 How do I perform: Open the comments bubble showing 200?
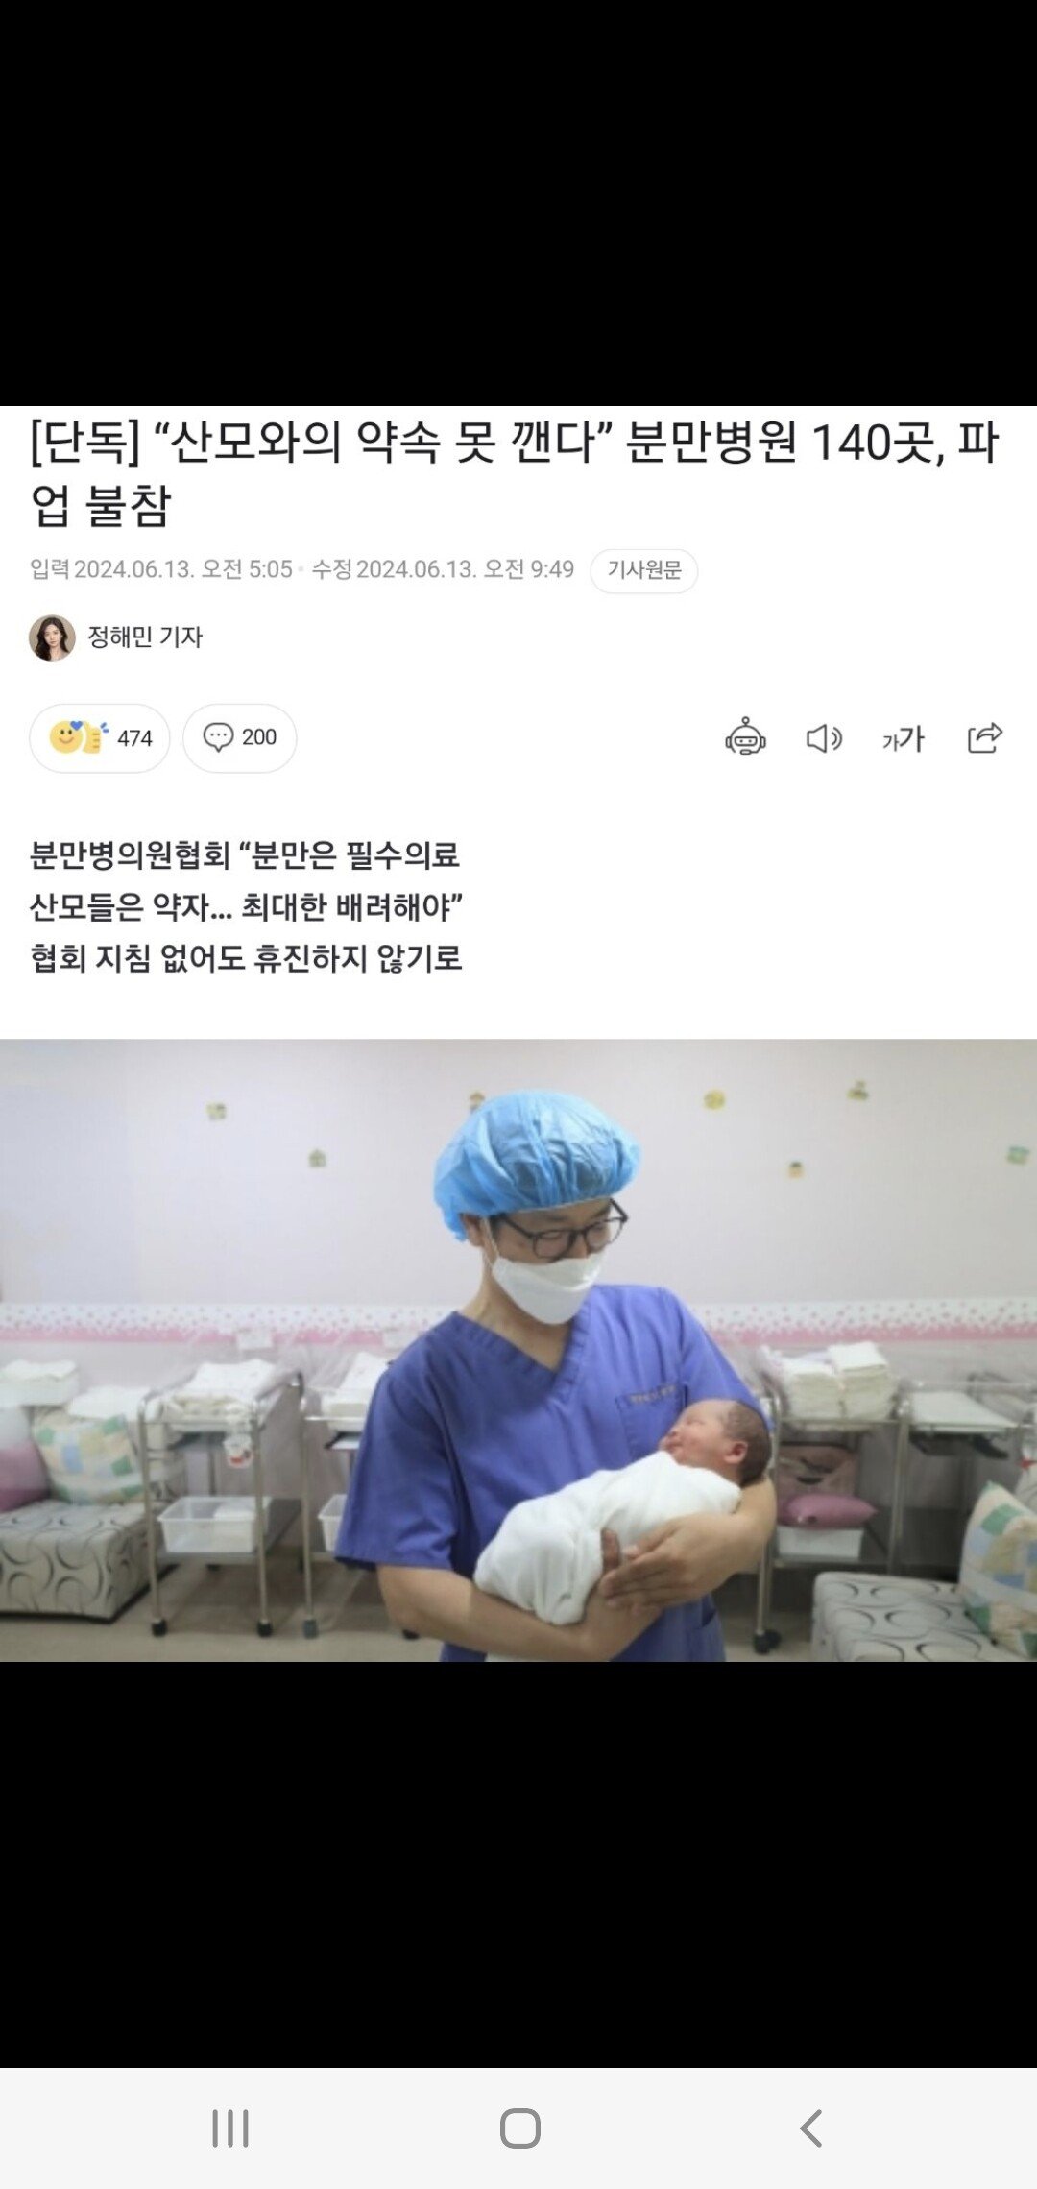click(x=240, y=737)
